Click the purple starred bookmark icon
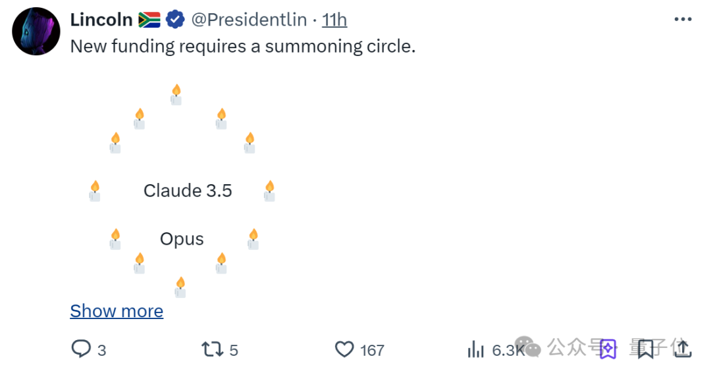Screen dimensions: 711x375 pyautogui.click(x=608, y=349)
